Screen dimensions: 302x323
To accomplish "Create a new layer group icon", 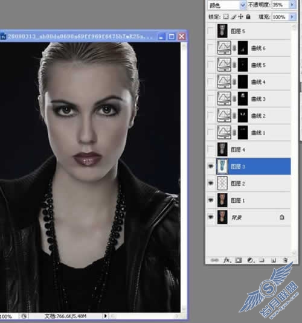I will tap(262, 260).
